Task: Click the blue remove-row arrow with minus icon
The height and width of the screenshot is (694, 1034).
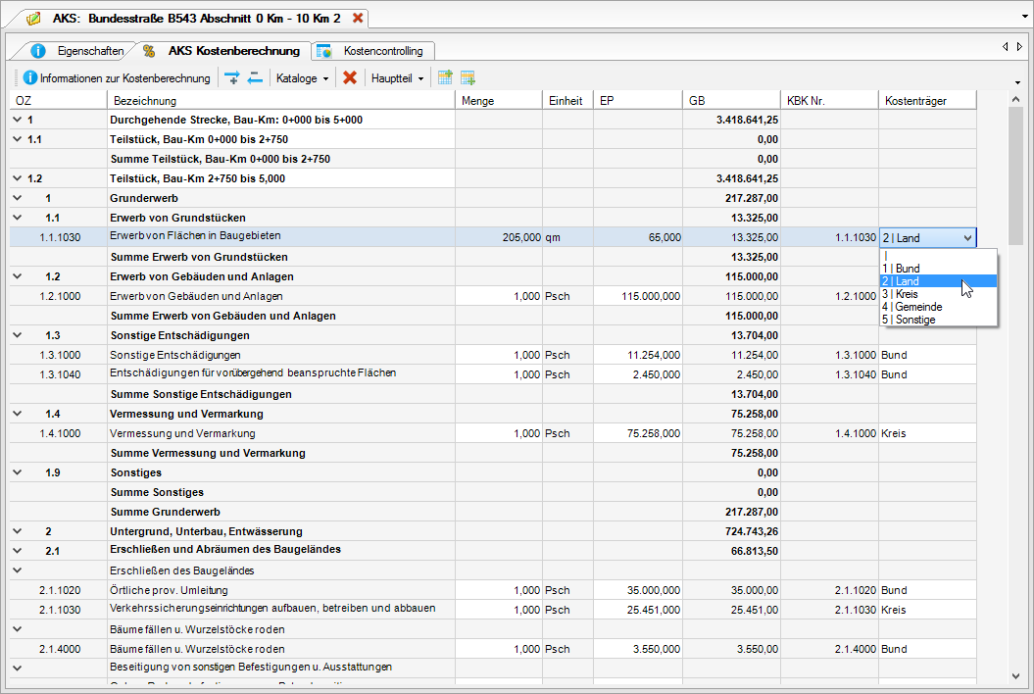Action: coord(255,77)
